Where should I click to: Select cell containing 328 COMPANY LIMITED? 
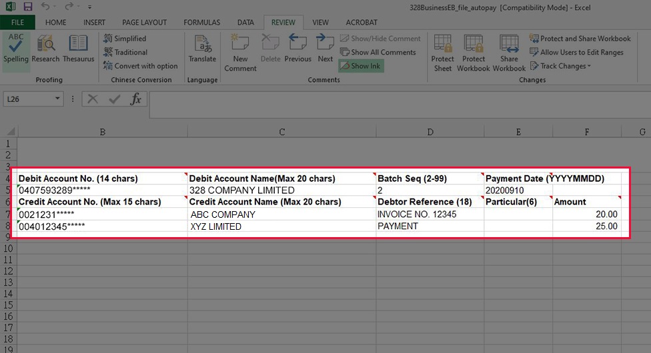click(x=281, y=190)
